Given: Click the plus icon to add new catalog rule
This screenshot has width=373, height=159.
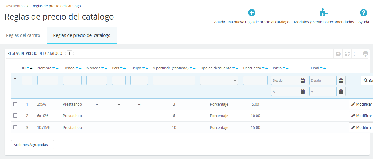Looking at the screenshot, I should coord(252,13).
